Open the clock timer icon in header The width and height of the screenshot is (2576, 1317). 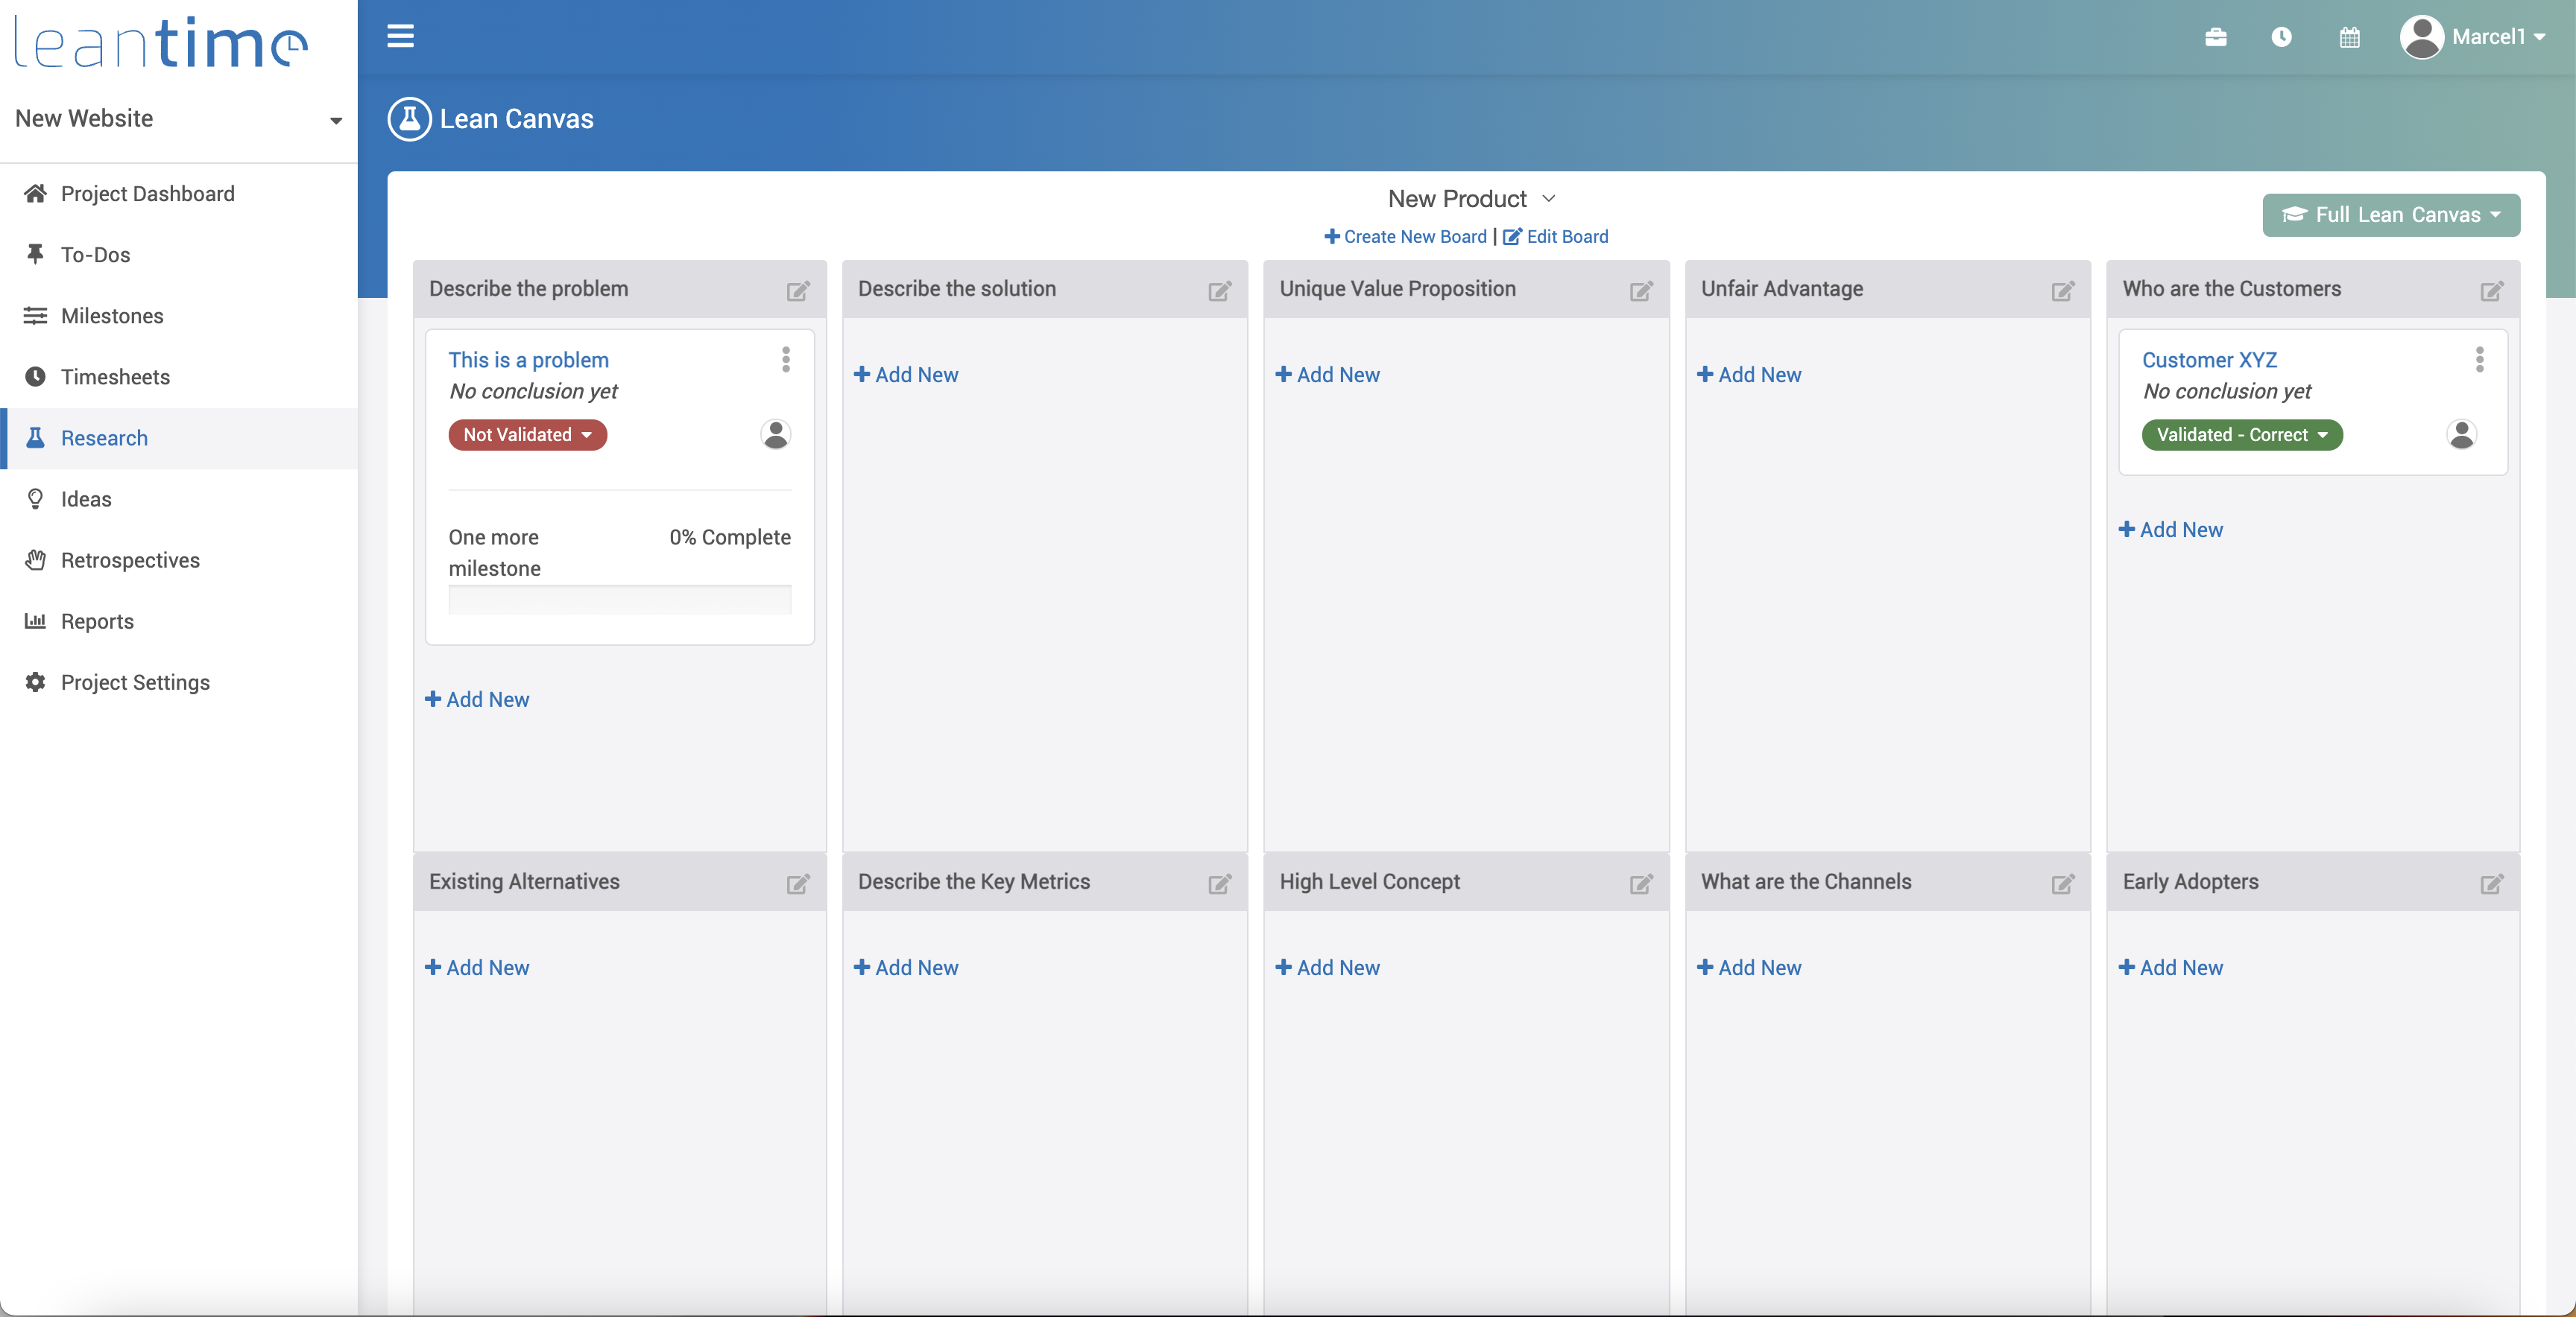coord(2281,37)
